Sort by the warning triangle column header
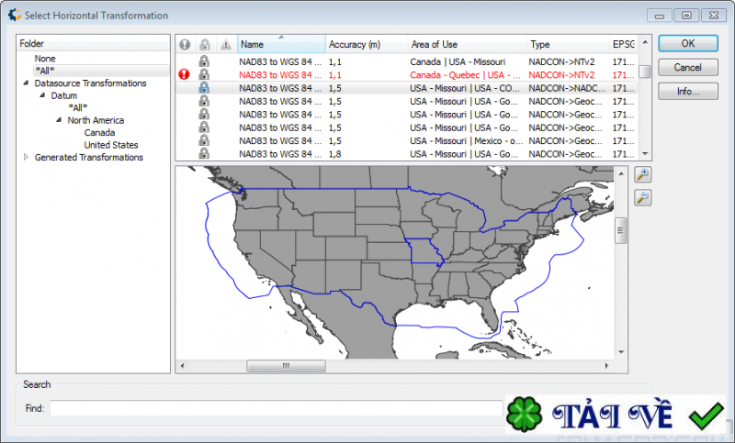Screen dimensions: 735x443 [x=226, y=44]
